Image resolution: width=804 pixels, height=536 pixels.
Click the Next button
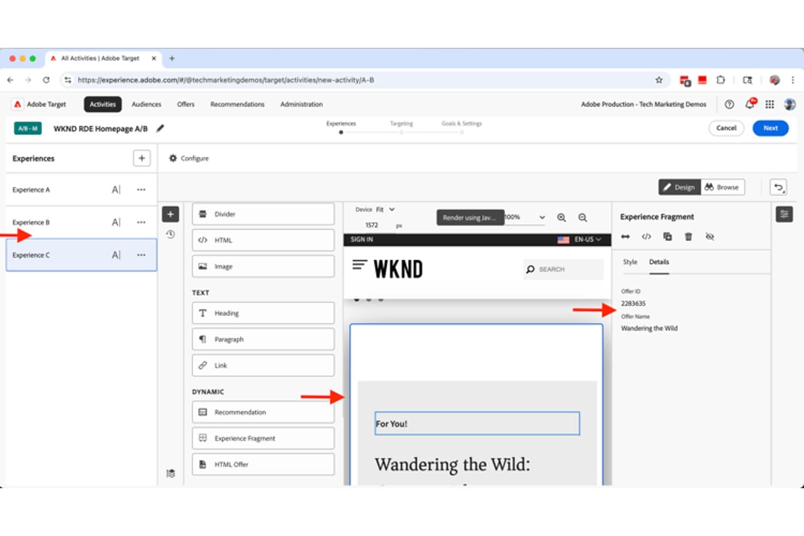point(770,128)
